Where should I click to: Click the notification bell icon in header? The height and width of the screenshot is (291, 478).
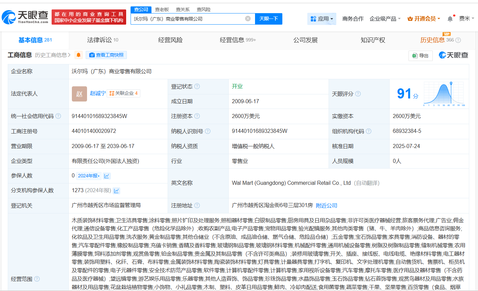pyautogui.click(x=450, y=19)
